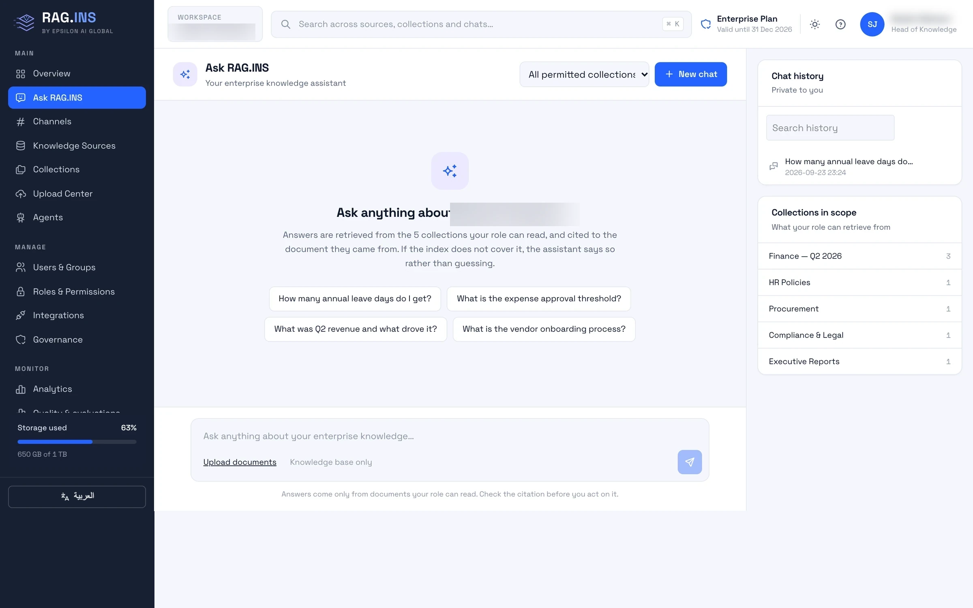The height and width of the screenshot is (608, 973).
Task: Select Executive Reports collection row
Action: pos(859,362)
